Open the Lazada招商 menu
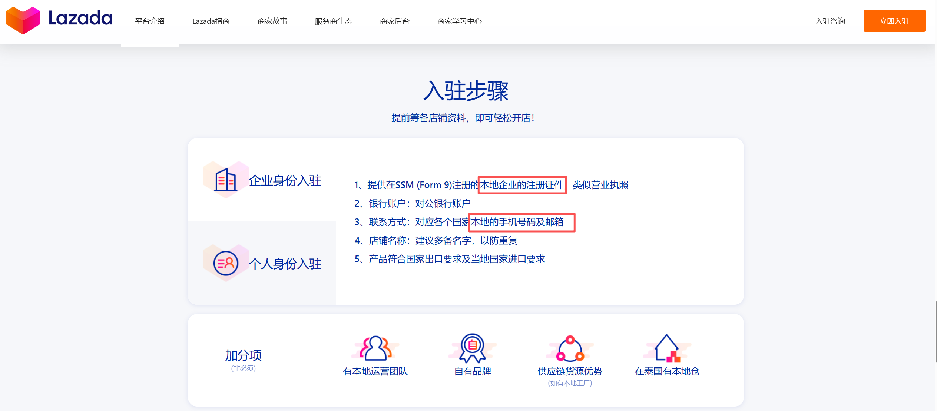The width and height of the screenshot is (937, 411). point(211,21)
